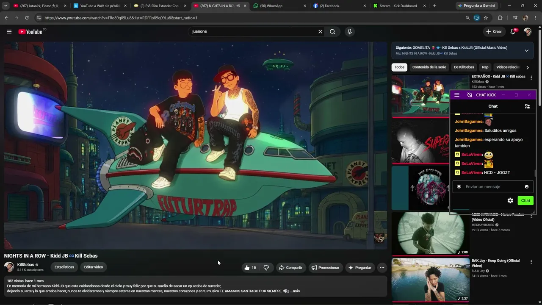
Task: Go to the YouTube home logo
Action: click(x=30, y=32)
